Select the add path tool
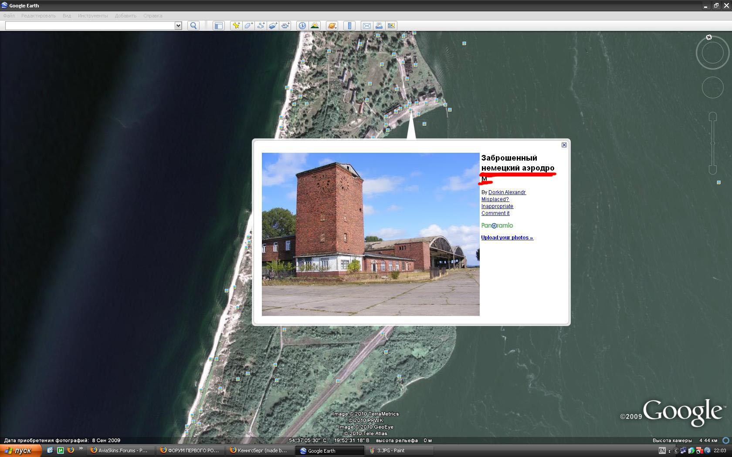Screen dimensions: 732x457 pyautogui.click(x=261, y=26)
